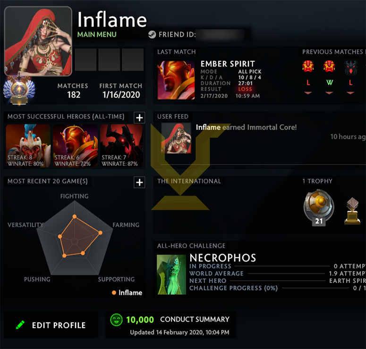This screenshot has height=349, width=366.
Task: Expand Most Successful Heroes with plus button
Action: click(139, 117)
